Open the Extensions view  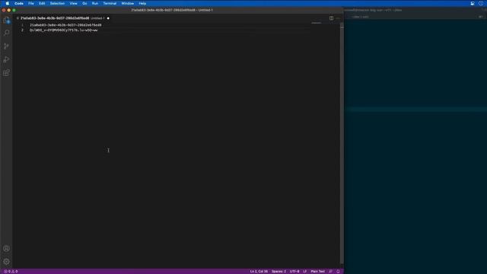[6, 73]
